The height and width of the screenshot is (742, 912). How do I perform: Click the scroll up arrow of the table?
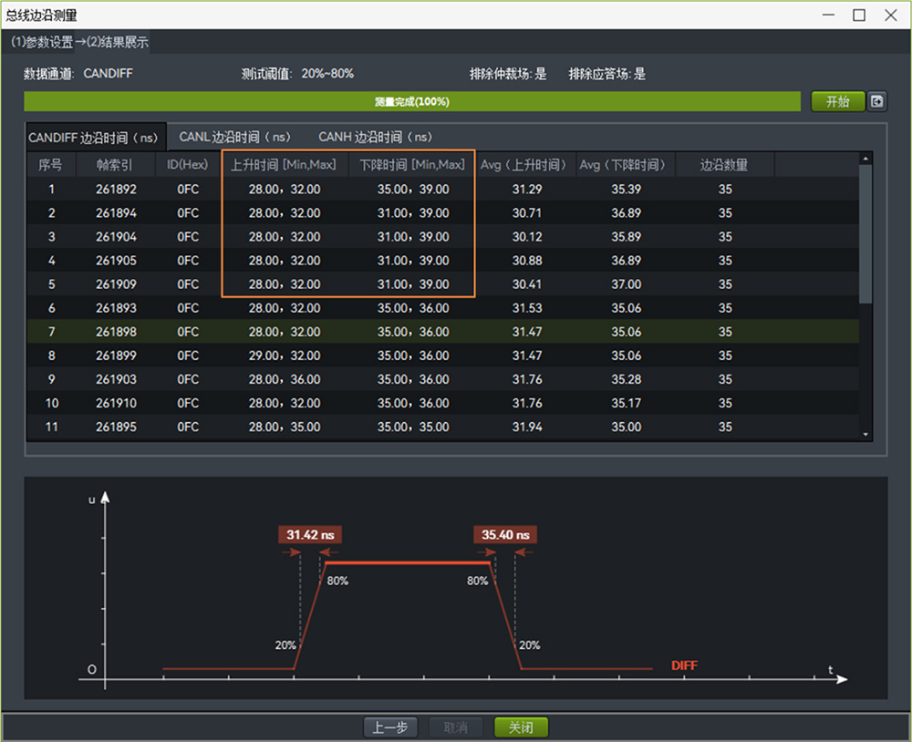tap(865, 159)
